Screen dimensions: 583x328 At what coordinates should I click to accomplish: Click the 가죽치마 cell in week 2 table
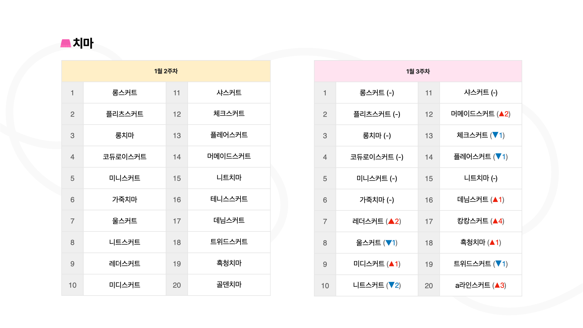[x=124, y=200]
